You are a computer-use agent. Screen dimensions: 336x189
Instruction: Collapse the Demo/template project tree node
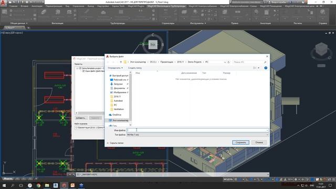coord(77,68)
